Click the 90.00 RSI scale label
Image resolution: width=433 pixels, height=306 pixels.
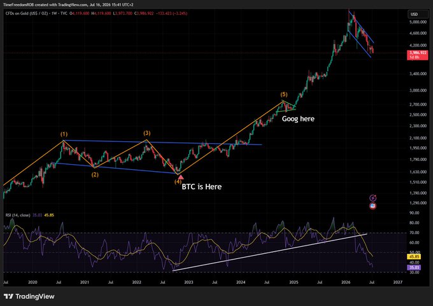pyautogui.click(x=415, y=212)
